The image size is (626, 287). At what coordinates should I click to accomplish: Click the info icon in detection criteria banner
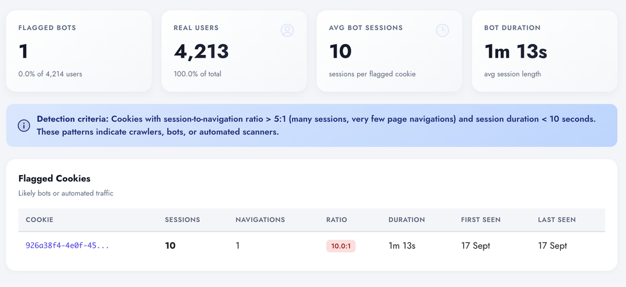tap(24, 125)
